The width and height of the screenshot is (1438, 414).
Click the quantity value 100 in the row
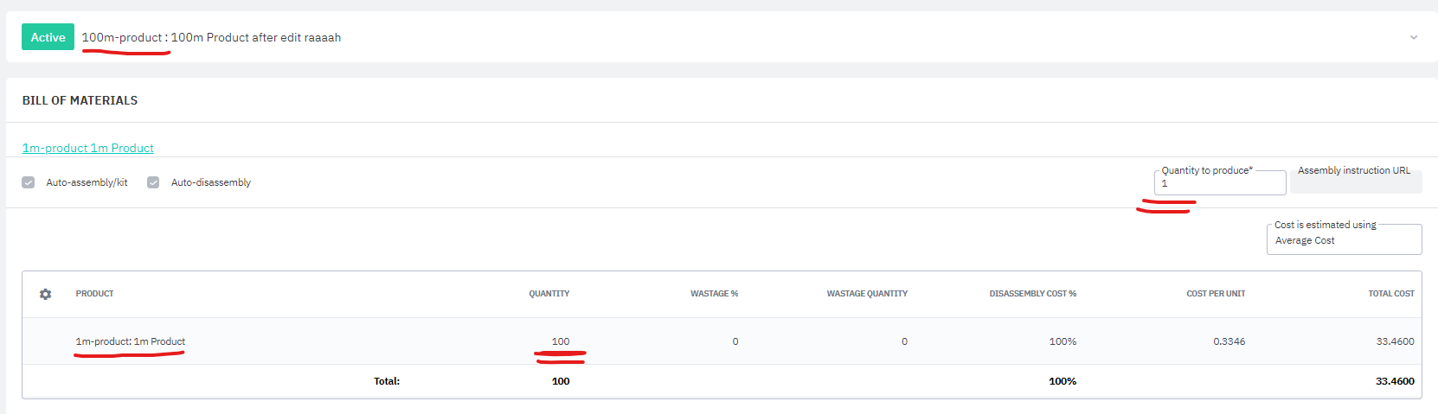[561, 341]
